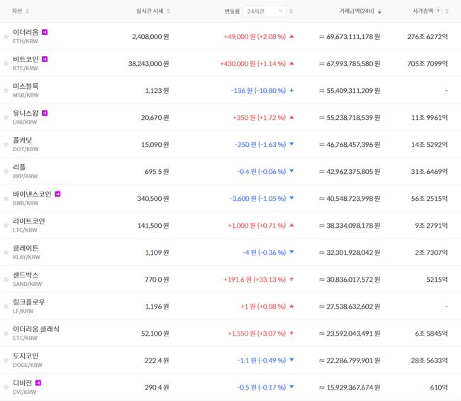
Task: Toggle the favorite star for 미스블록
Action: point(6,90)
